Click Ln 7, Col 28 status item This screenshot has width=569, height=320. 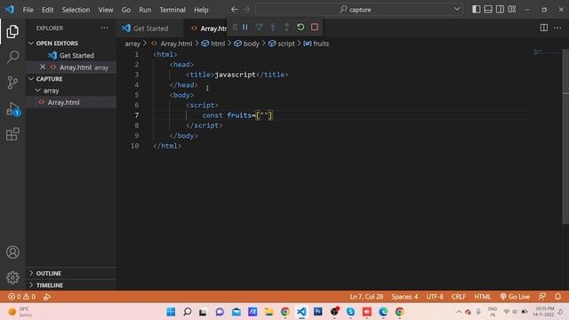(366, 297)
